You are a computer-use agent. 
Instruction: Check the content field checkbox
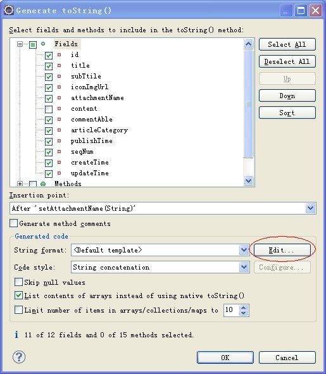pos(49,109)
